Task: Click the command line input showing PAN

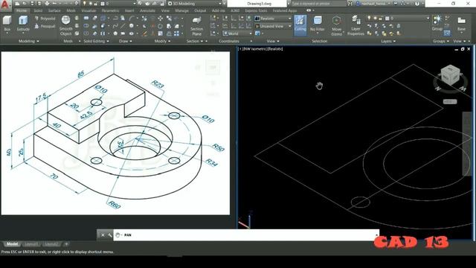Action: tap(246, 235)
